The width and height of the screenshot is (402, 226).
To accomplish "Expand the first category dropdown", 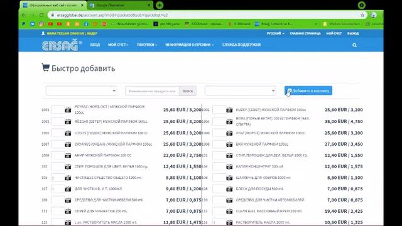I will 81,90.
